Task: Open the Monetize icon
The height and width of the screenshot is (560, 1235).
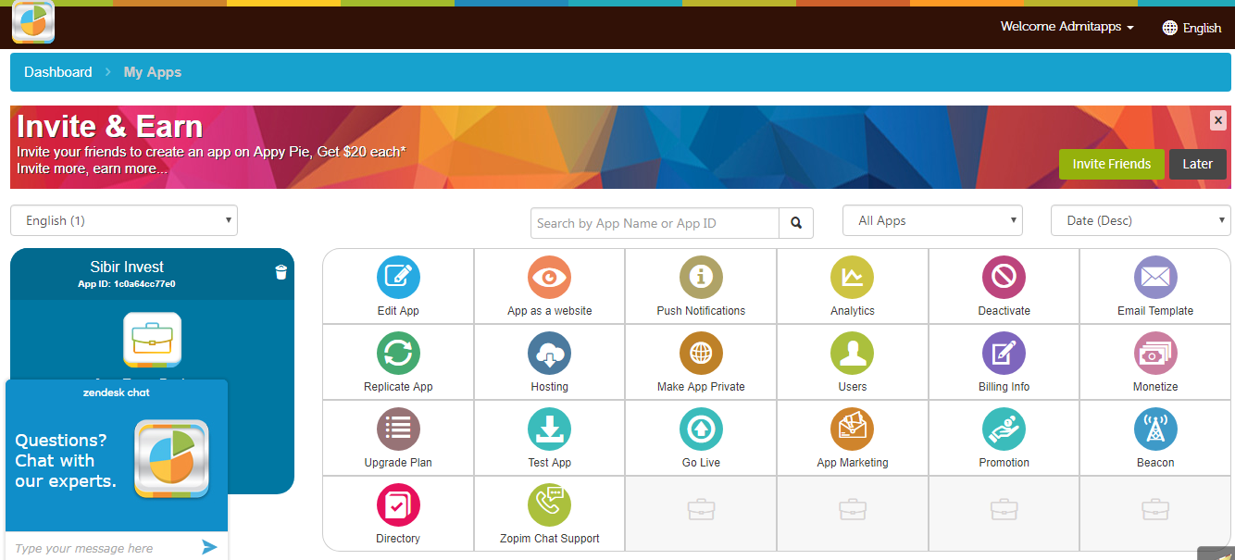Action: pos(1155,354)
